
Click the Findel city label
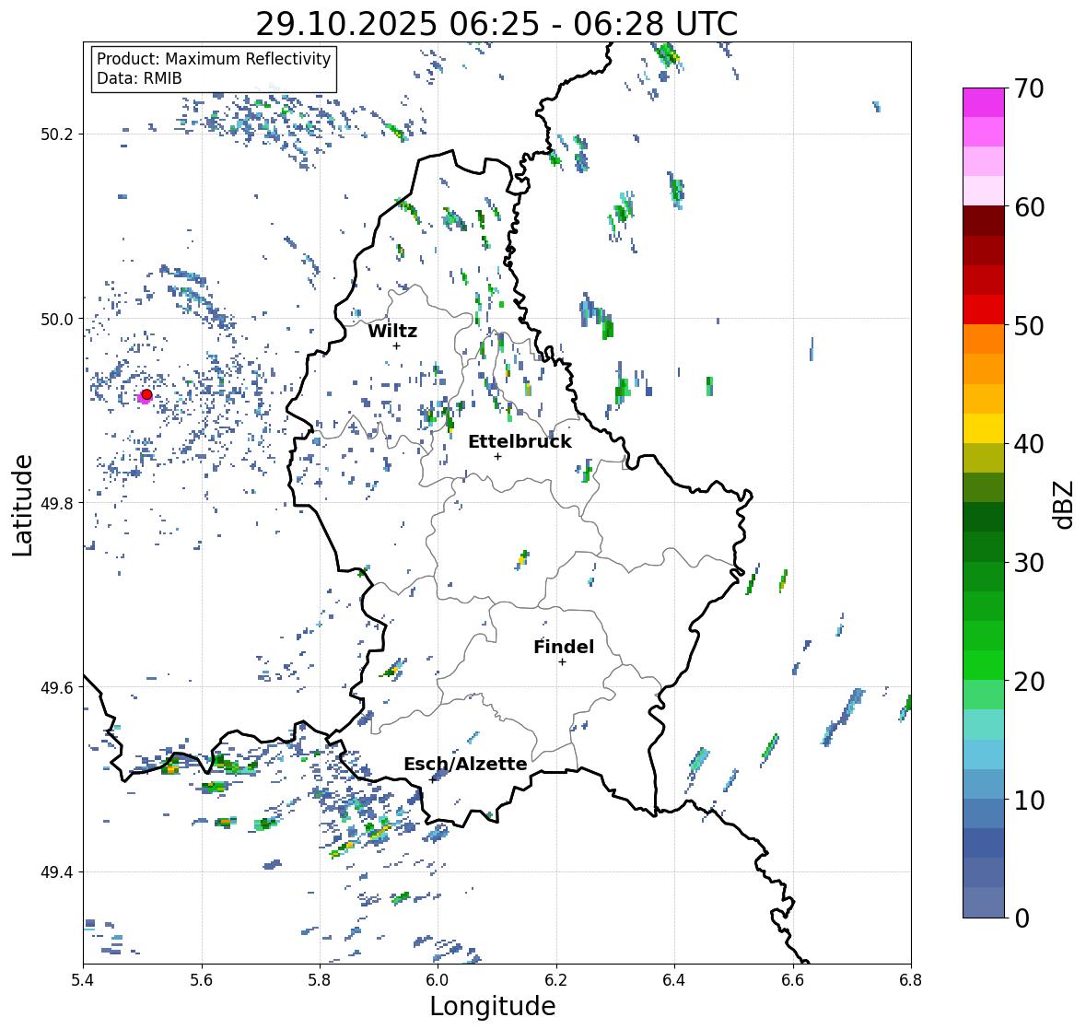click(x=563, y=647)
